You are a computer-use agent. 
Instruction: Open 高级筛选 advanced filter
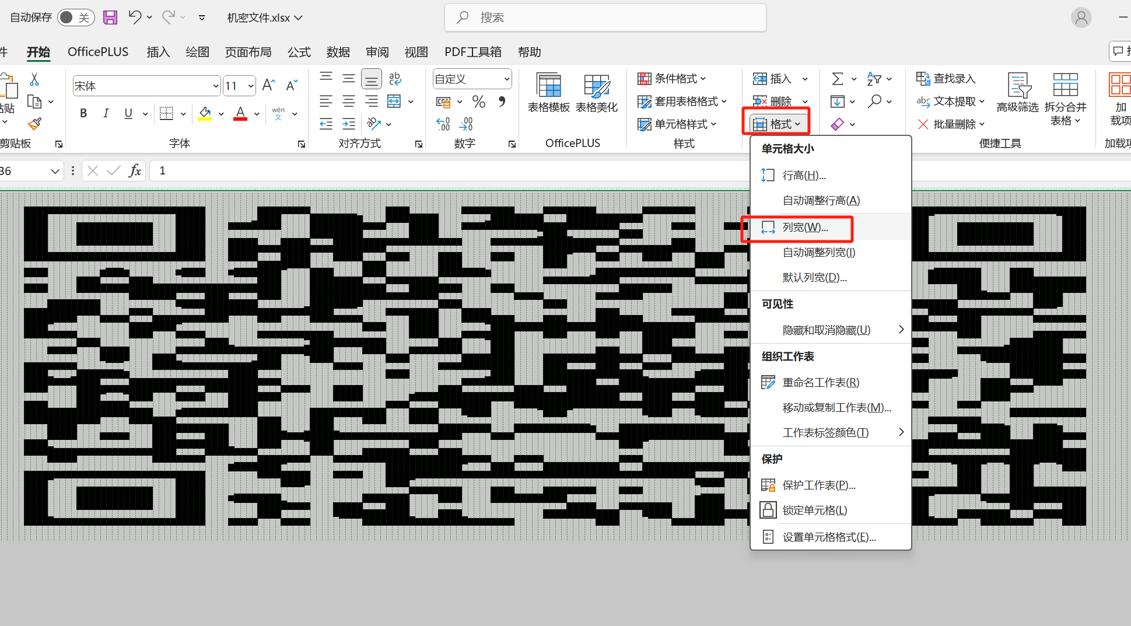click(1018, 93)
